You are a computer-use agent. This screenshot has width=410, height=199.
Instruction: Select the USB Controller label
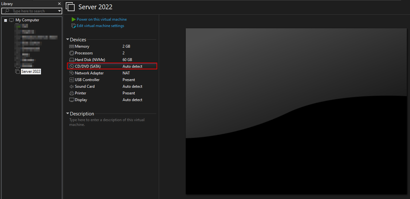point(87,80)
